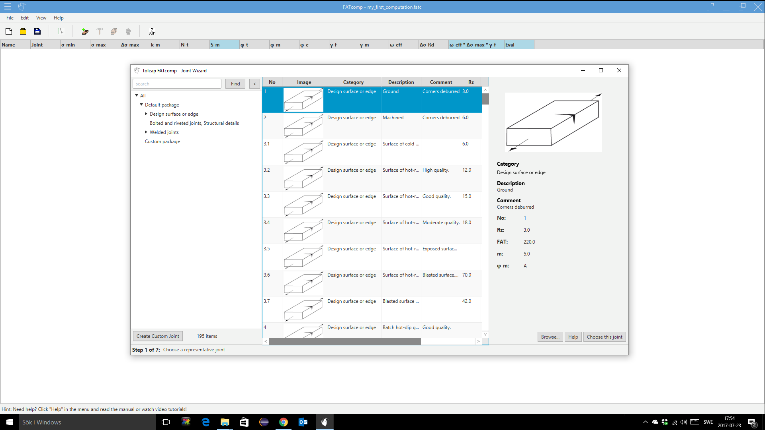Viewport: 765px width, 430px height.
Task: Open the View menu
Action: click(x=41, y=18)
